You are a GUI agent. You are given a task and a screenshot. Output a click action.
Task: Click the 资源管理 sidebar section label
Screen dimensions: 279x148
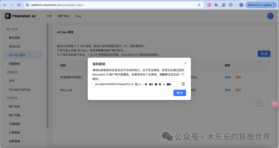pyautogui.click(x=12, y=72)
